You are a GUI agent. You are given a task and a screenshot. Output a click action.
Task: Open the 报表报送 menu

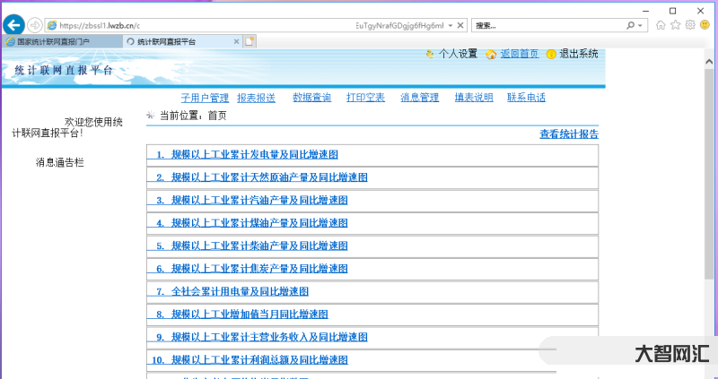pos(256,98)
